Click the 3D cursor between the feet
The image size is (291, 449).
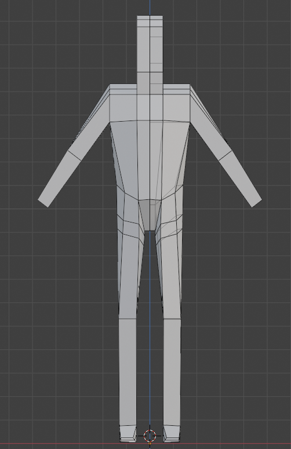(150, 436)
